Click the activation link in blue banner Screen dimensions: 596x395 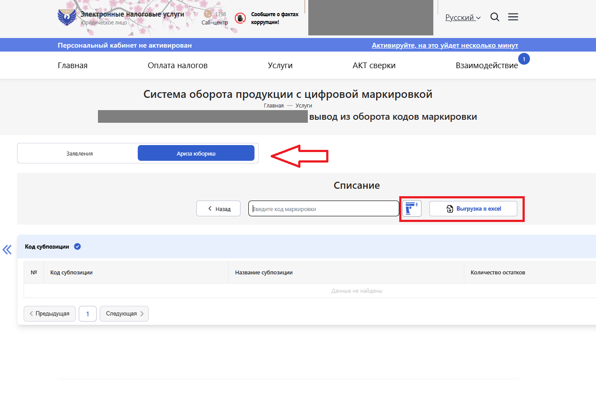point(445,45)
